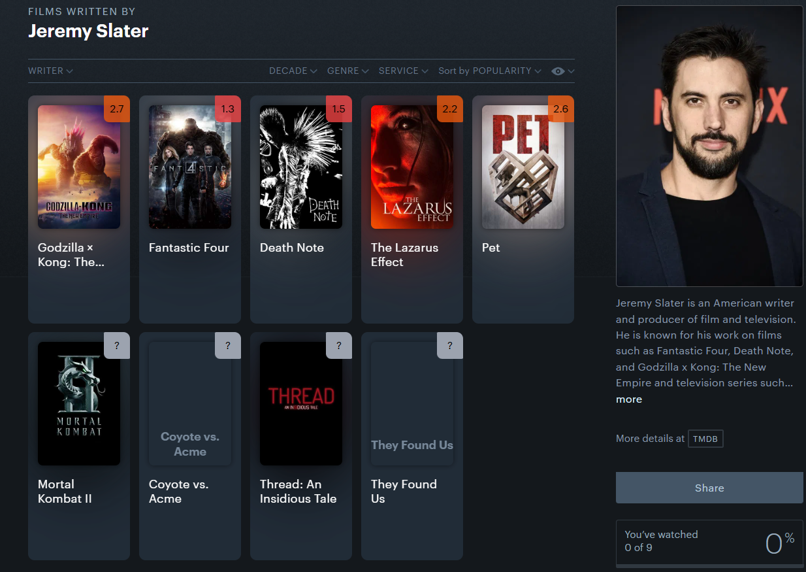Open the They Found Us placeholder poster
The height and width of the screenshot is (572, 806).
pyautogui.click(x=412, y=404)
